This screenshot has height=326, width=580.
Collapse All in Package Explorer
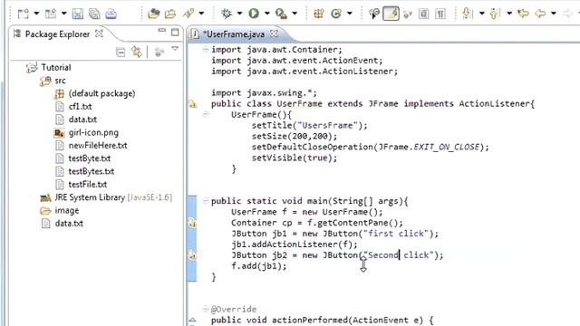tap(121, 53)
